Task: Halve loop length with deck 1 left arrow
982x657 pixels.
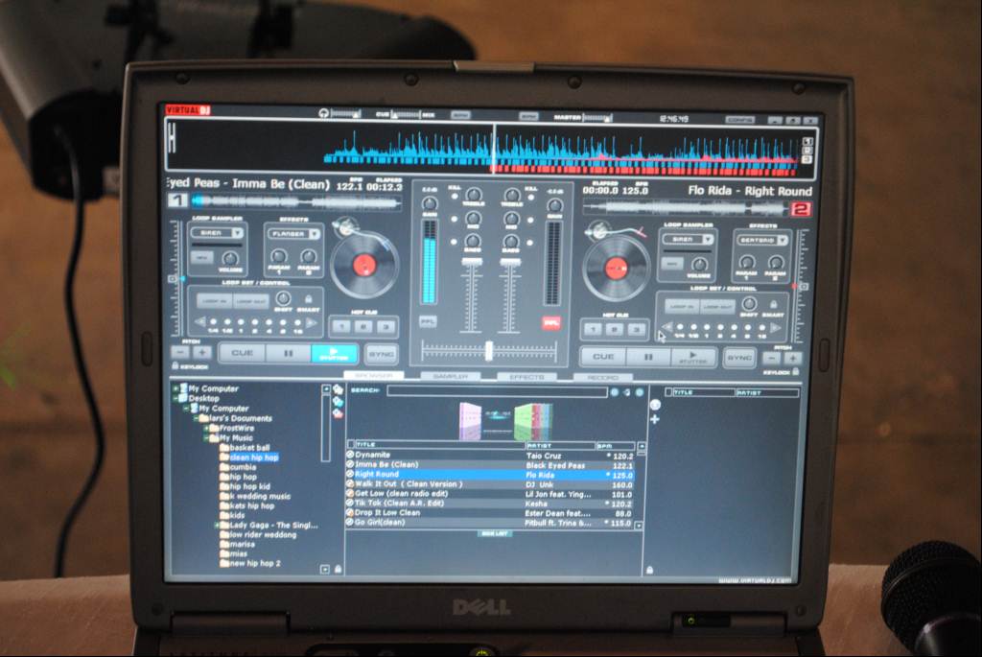Action: pos(199,321)
